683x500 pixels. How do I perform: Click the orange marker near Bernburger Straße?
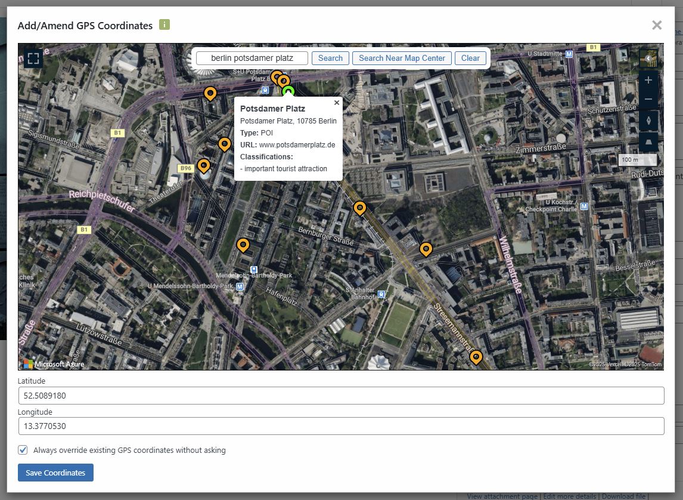(359, 207)
